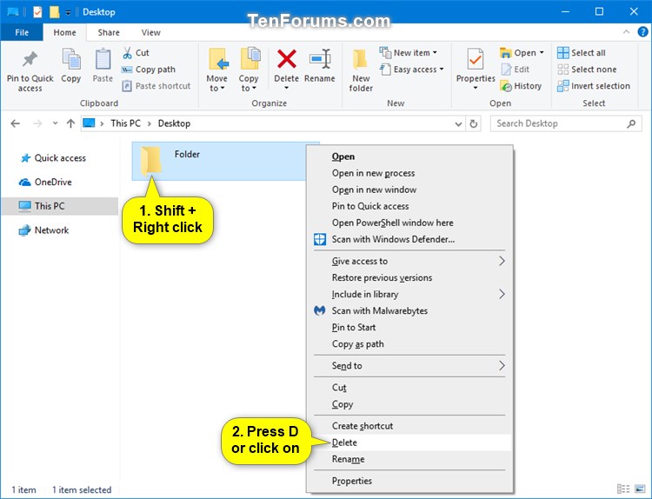Click Invert selection in the ribbon
The image size is (652, 499).
pyautogui.click(x=594, y=86)
